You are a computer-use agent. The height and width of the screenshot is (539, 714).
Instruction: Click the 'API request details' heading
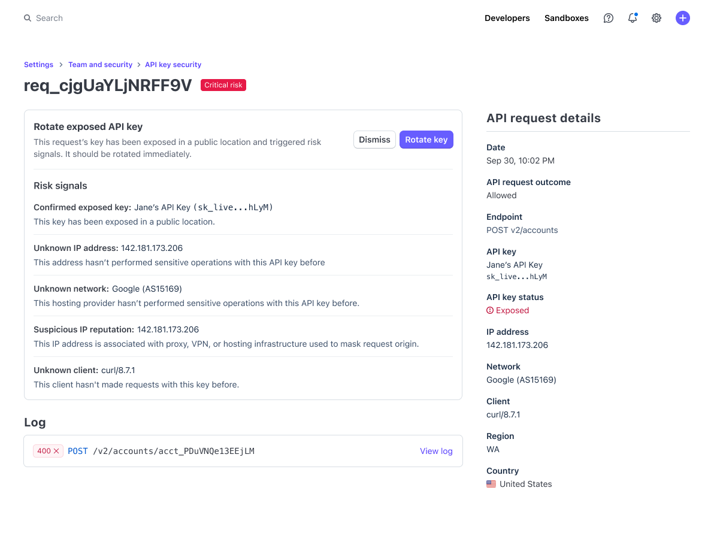click(x=543, y=119)
